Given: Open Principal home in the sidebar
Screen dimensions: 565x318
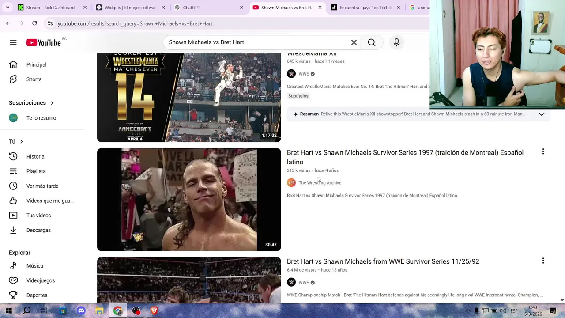Looking at the screenshot, I should 42,64.
